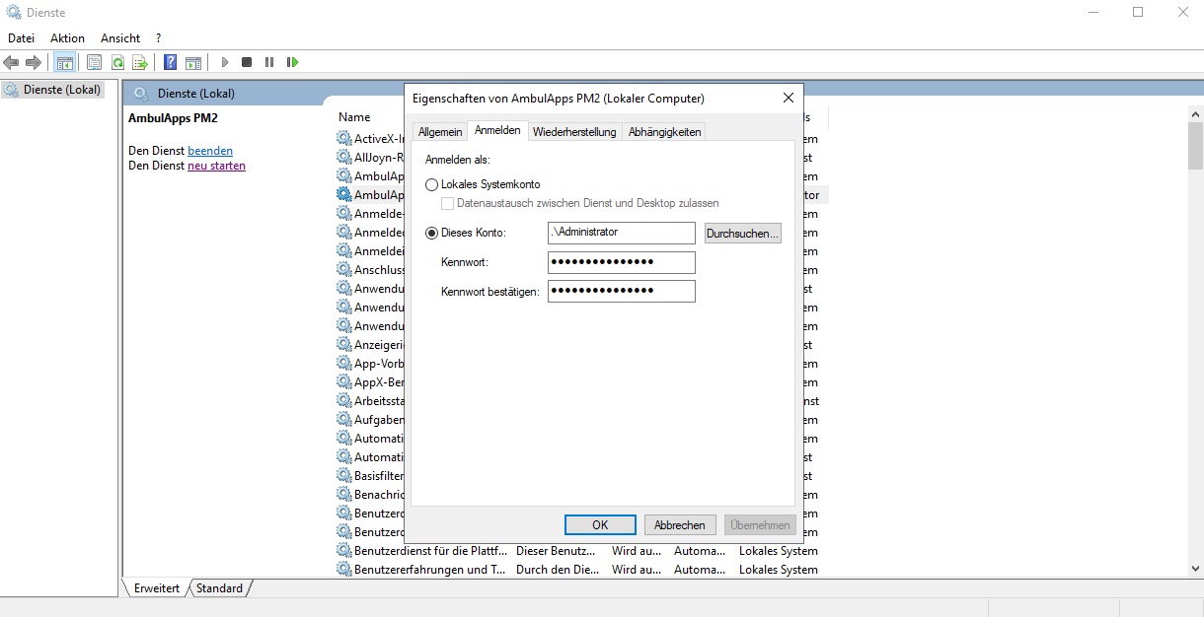
Task: Toggle the action pane show/hide icon
Action: [193, 62]
